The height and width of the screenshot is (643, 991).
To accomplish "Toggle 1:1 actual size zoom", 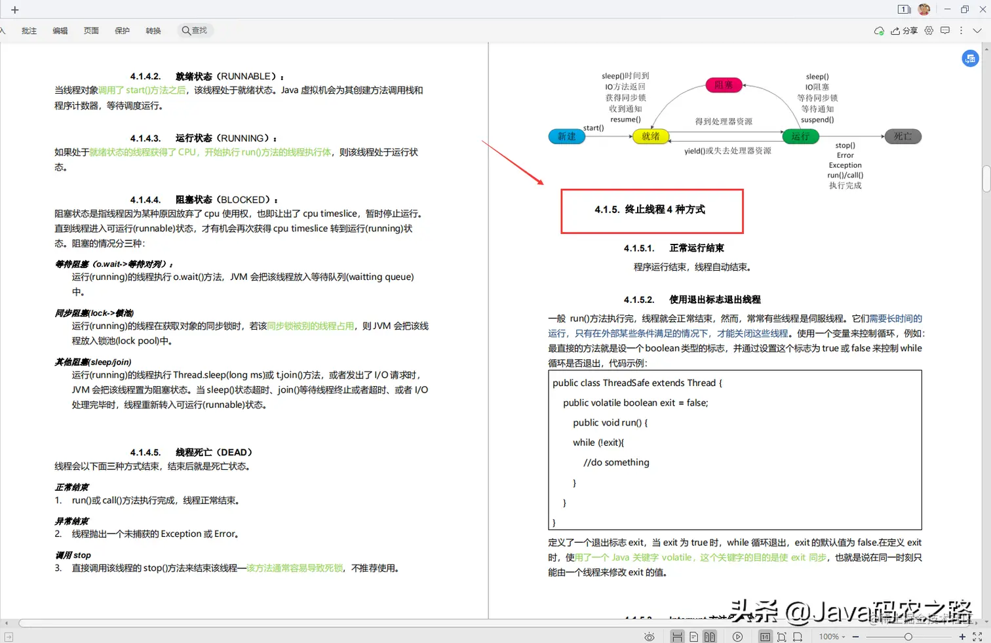I will point(765,636).
